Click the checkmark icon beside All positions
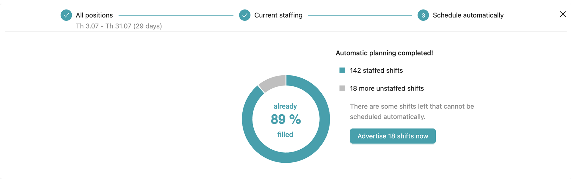 coord(66,15)
